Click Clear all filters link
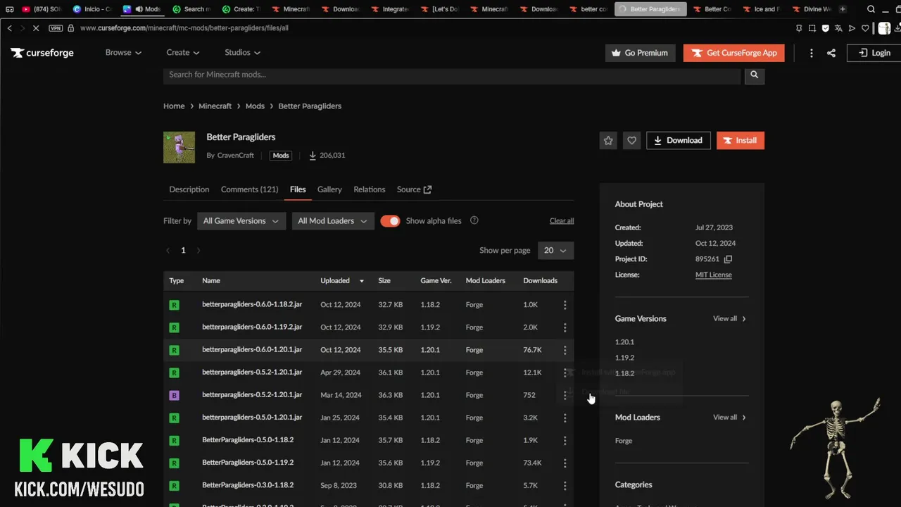The width and height of the screenshot is (901, 507). point(562,221)
